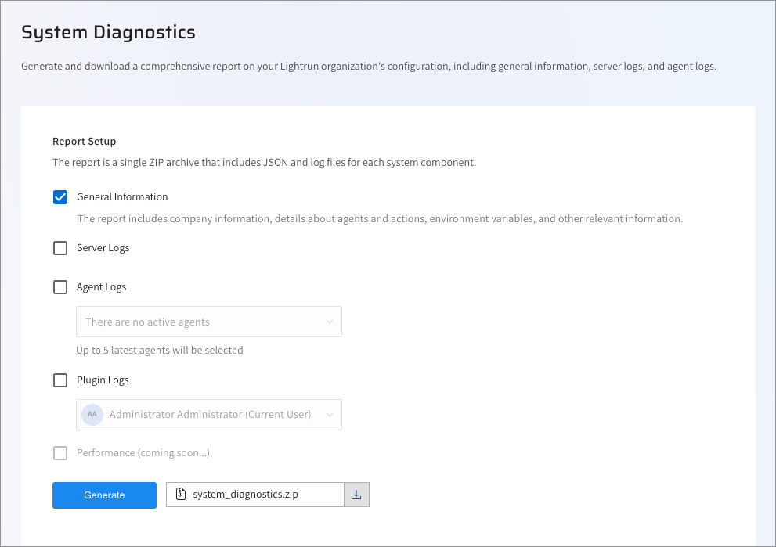Click the System Diagnostics page heading

[108, 32]
